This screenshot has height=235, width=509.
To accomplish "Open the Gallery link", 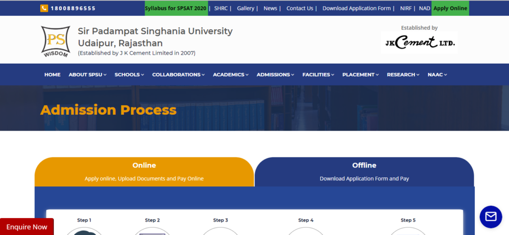I will click(246, 8).
